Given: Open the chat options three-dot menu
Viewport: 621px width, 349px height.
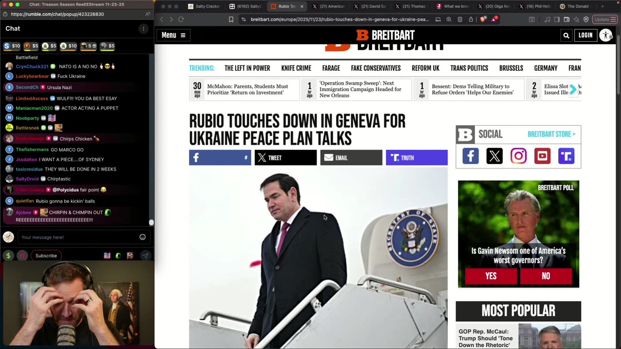Looking at the screenshot, I should (143, 29).
